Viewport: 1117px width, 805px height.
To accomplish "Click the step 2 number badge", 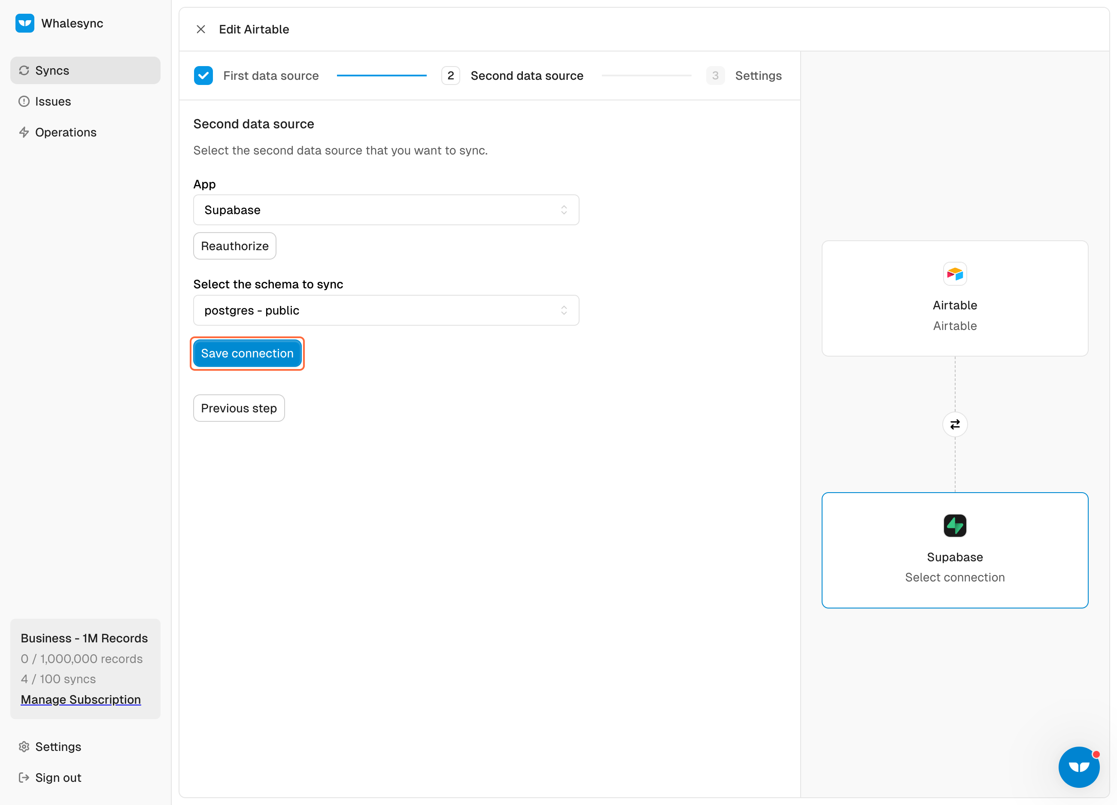I will click(451, 76).
